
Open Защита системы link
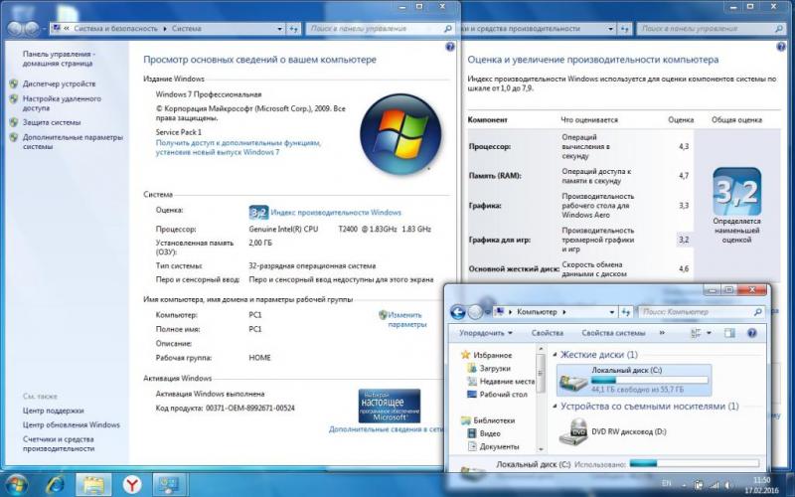52,122
